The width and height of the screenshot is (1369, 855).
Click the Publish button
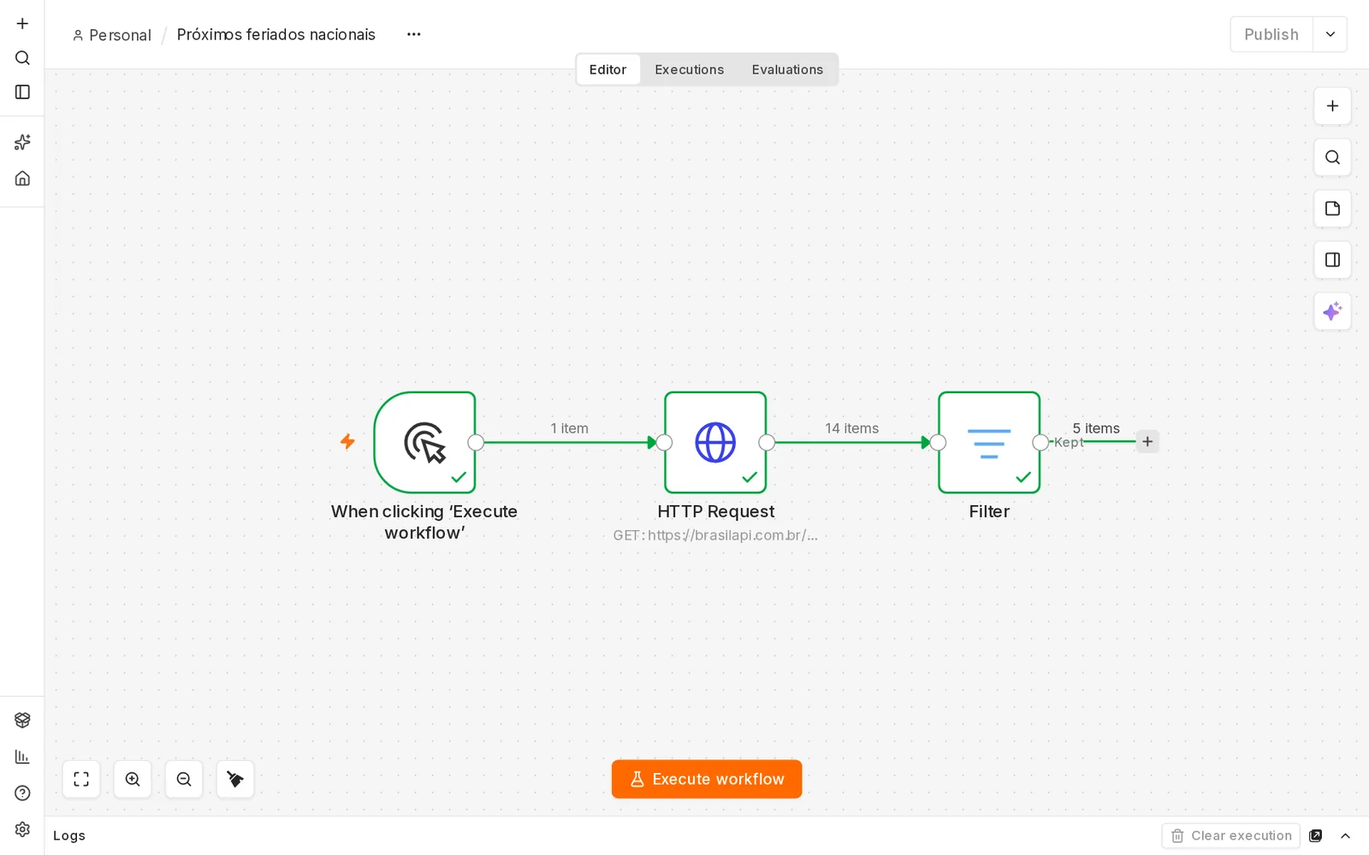coord(1271,34)
